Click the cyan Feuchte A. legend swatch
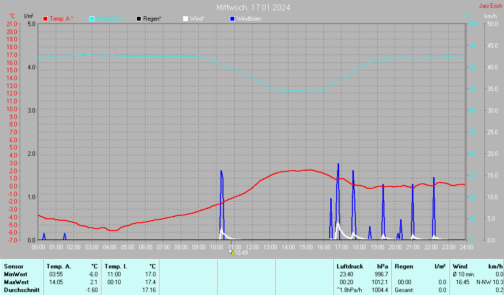 coord(92,19)
